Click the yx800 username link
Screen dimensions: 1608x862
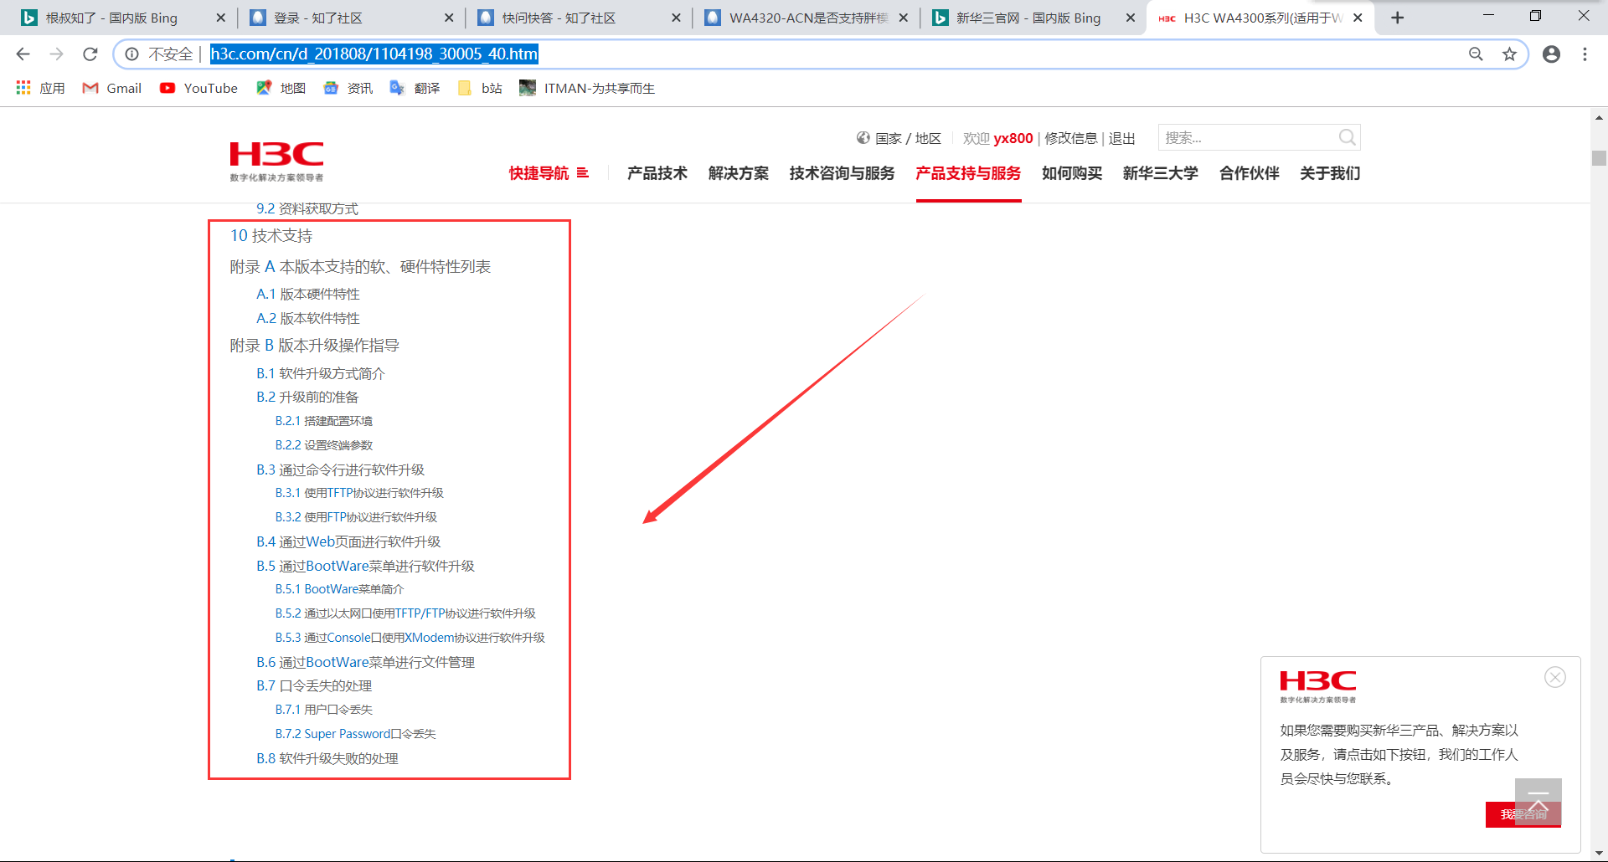[x=1013, y=138]
